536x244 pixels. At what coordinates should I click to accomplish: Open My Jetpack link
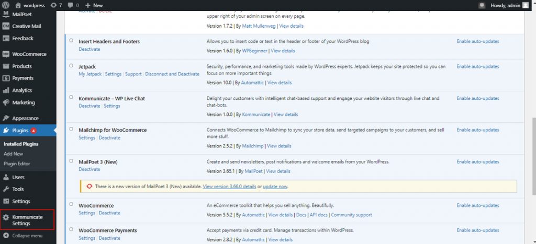point(90,74)
